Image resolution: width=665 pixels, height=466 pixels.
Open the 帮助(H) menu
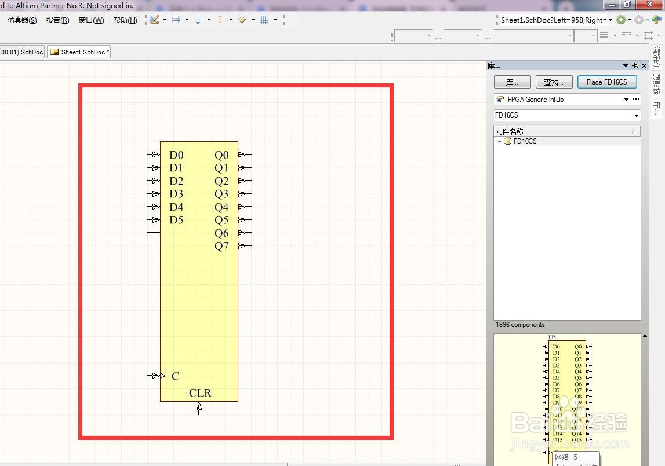(x=126, y=20)
